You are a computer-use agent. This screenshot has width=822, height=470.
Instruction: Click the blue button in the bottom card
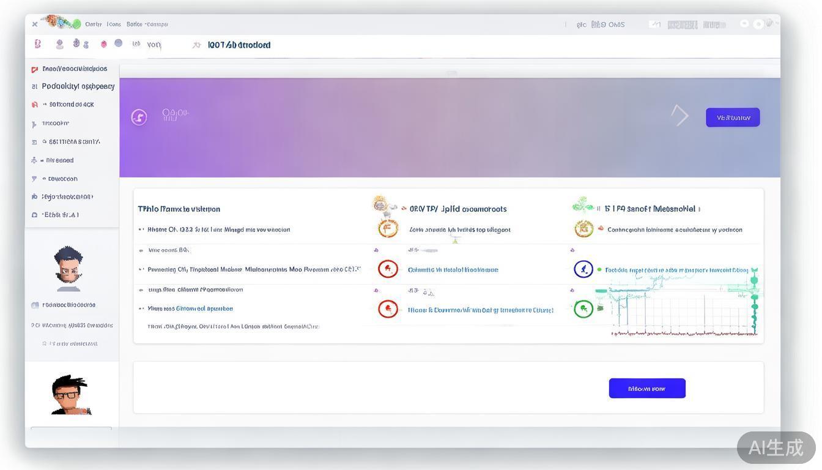click(x=647, y=388)
